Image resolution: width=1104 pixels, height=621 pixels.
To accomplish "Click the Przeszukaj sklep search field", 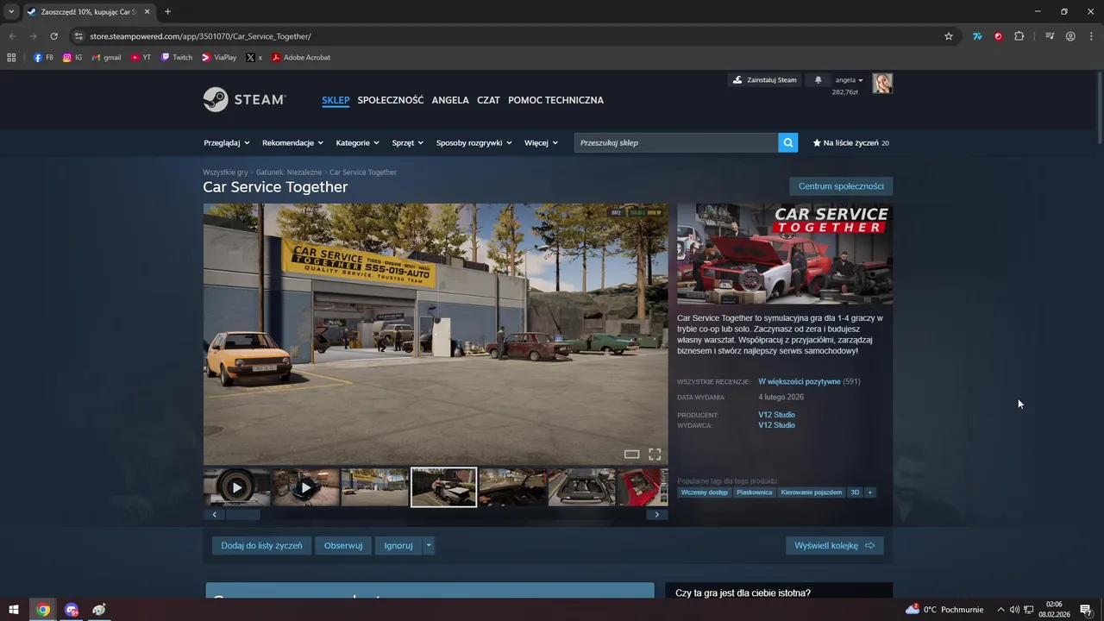I will (676, 142).
